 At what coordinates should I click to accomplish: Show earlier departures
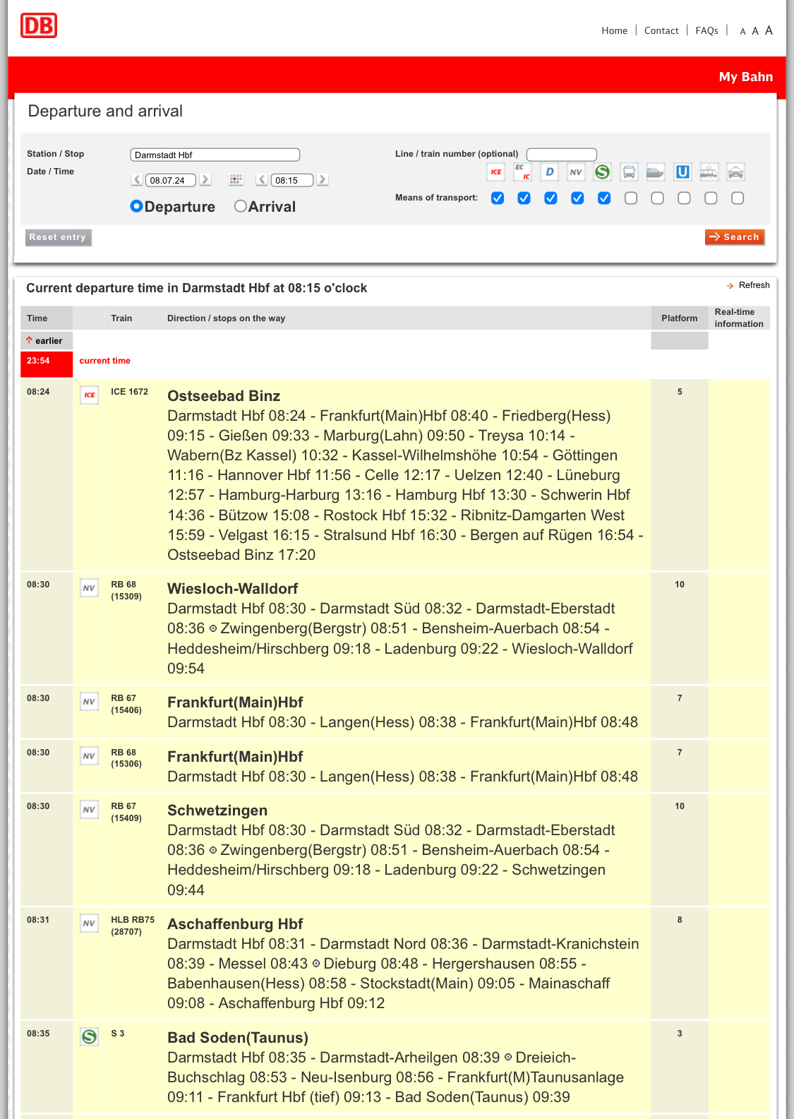coord(45,341)
